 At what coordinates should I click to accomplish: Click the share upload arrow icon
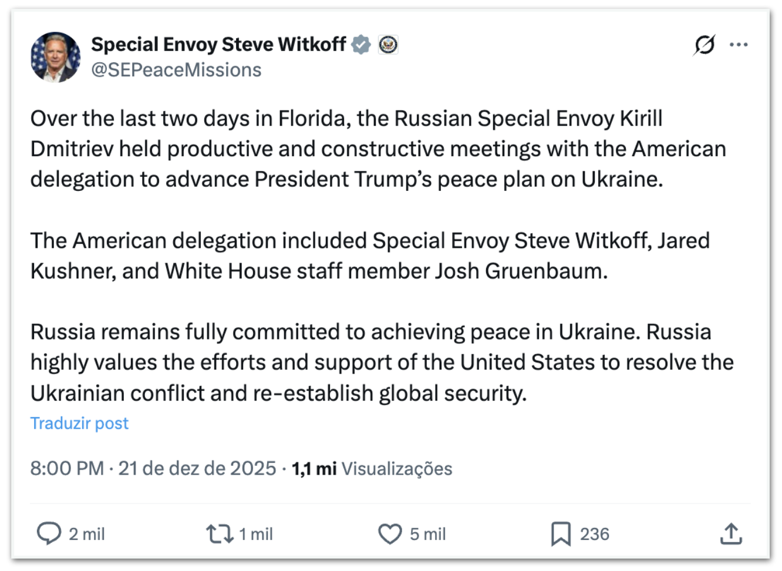[731, 533]
